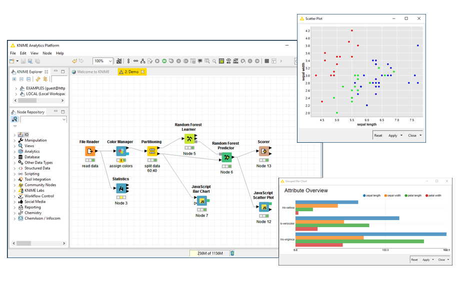Image resolution: width=460 pixels, height=283 pixels.
Task: Click the green Execute all nodes icon
Action: 164,61
